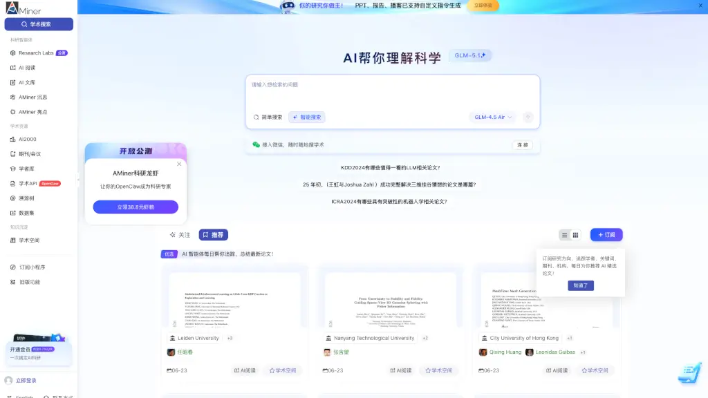Click the 立即体验 banner button

tap(483, 6)
